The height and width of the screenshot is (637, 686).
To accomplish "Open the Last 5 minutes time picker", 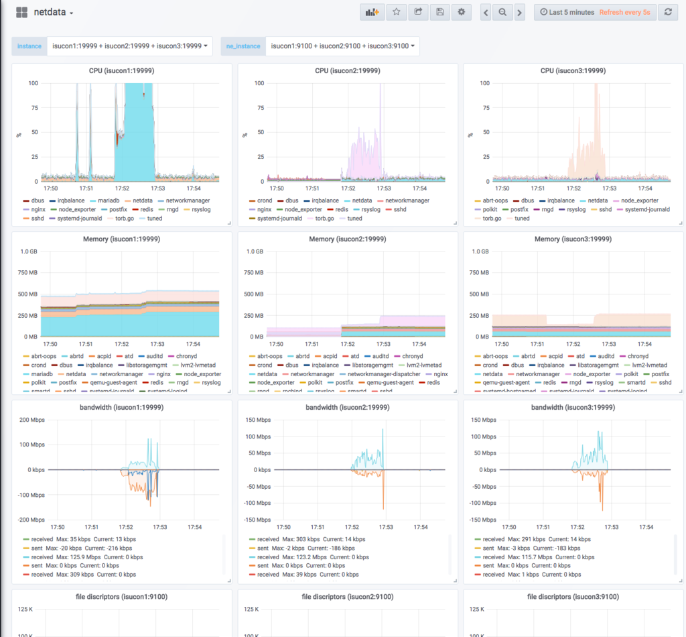I will (x=567, y=12).
